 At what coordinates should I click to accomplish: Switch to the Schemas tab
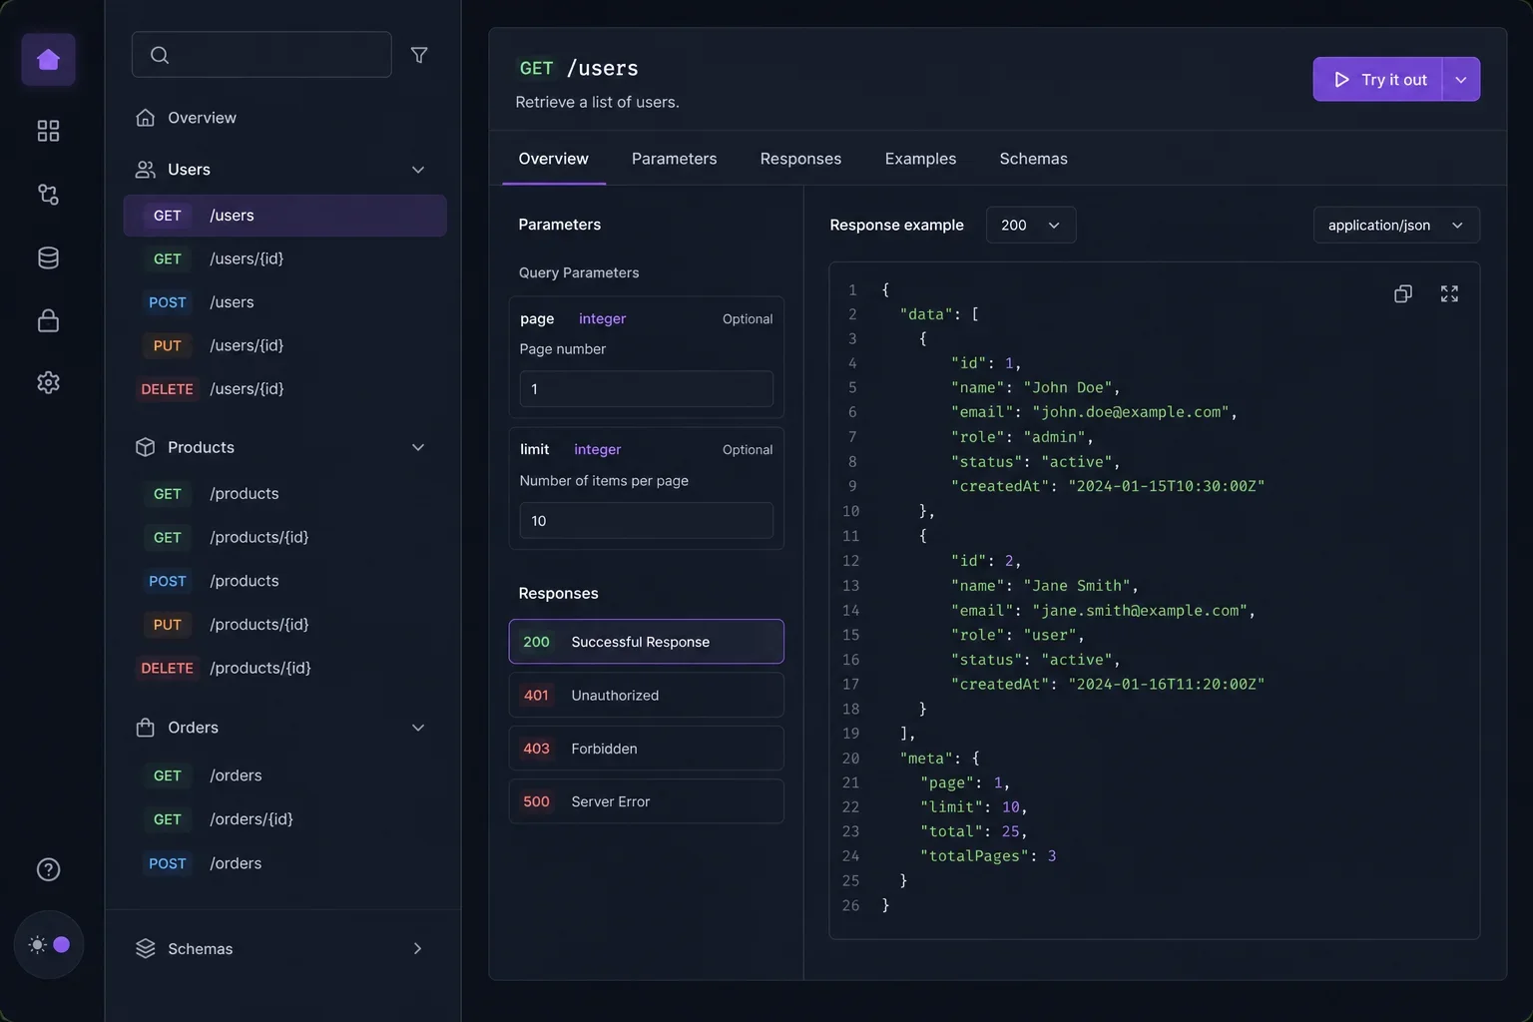[1033, 159]
